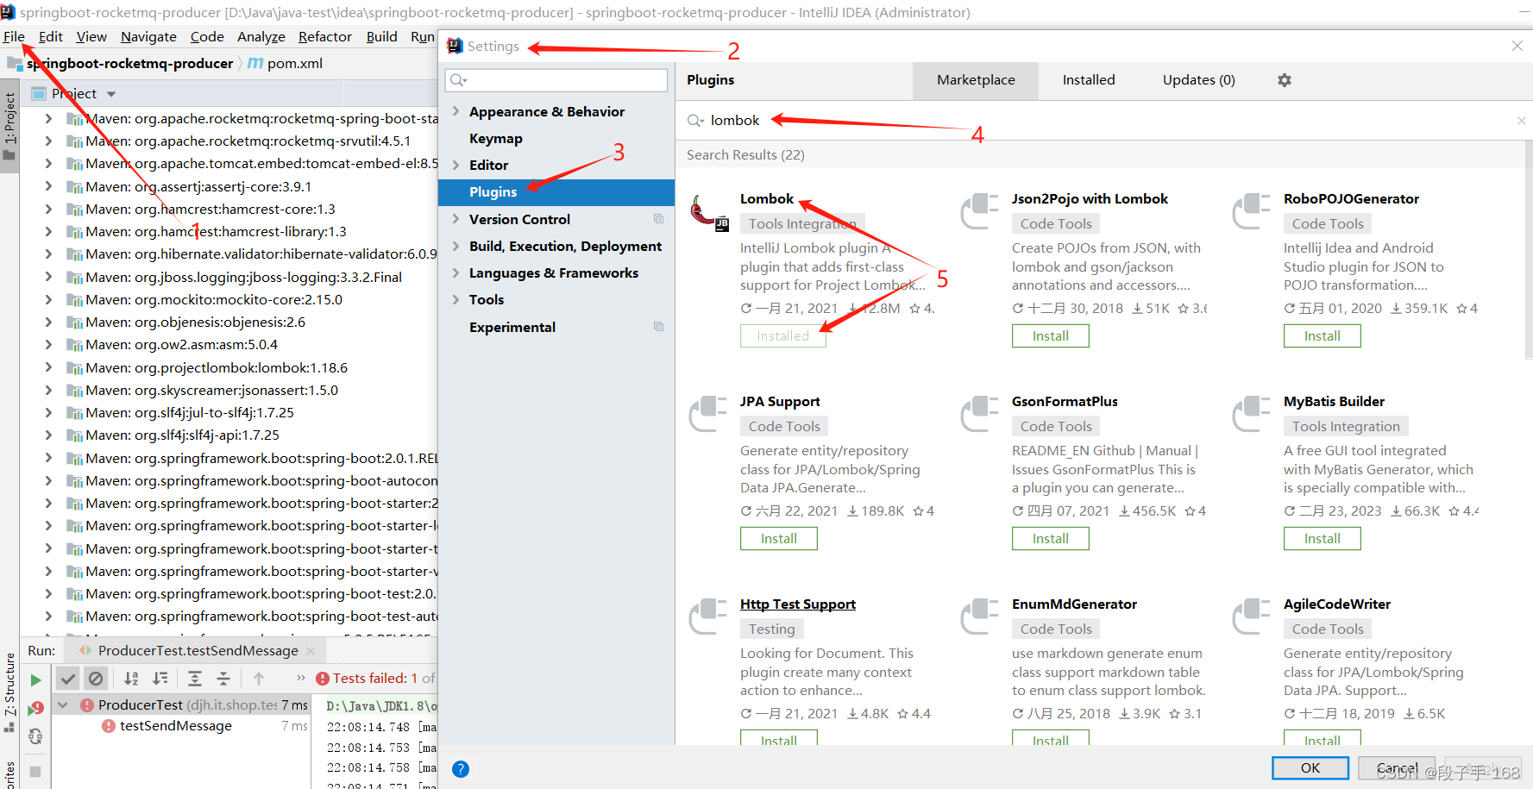1533x789 pixels.
Task: Expand Appearance & Behavior settings
Action: click(456, 111)
